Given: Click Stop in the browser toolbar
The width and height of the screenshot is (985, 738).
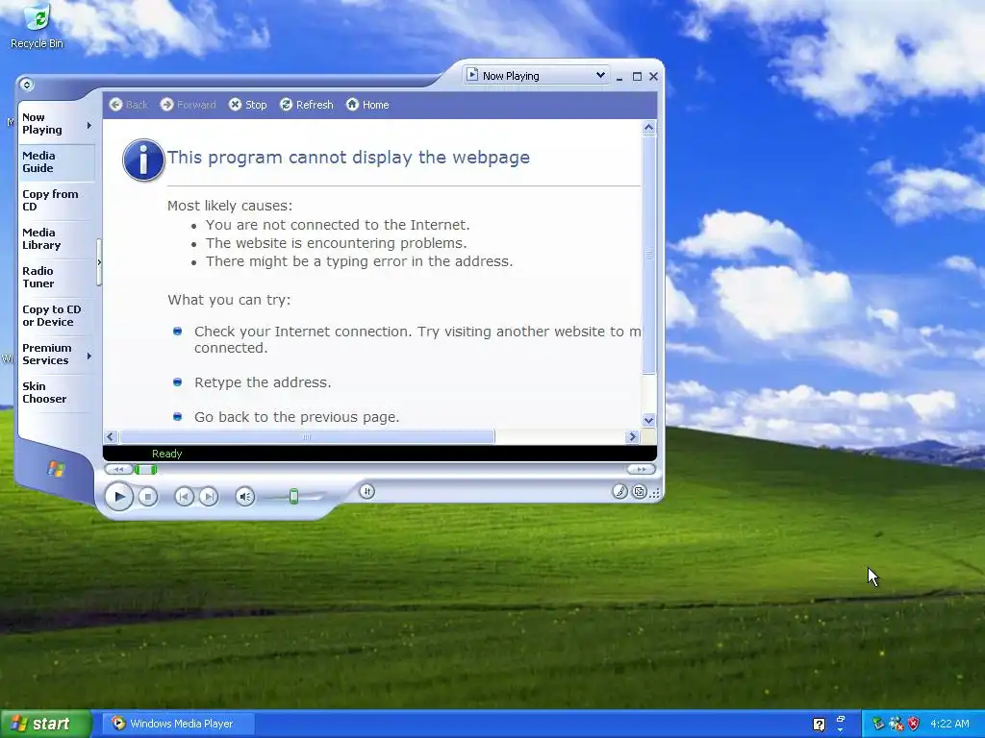Looking at the screenshot, I should (248, 105).
